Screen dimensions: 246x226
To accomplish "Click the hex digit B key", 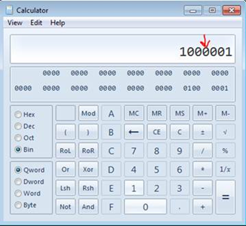I will click(x=111, y=132).
